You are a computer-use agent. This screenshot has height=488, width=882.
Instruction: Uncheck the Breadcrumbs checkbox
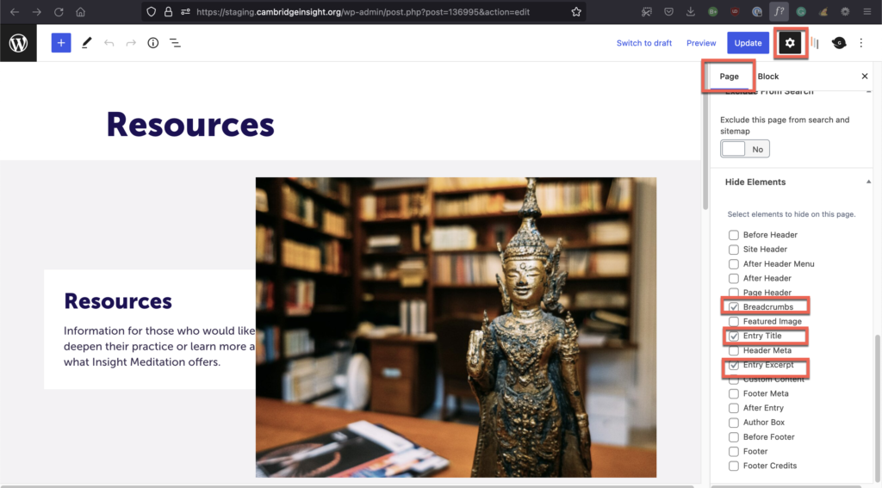[734, 307]
